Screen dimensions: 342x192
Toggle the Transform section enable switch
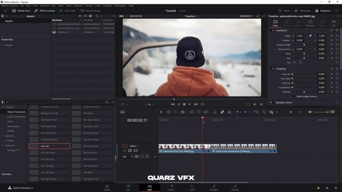coord(273,30)
